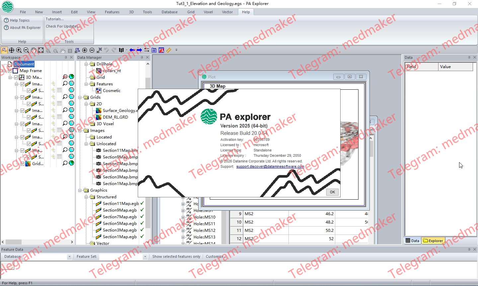Collapse the Structured folder node
Viewport: 478px width, 286px height.
[86, 197]
